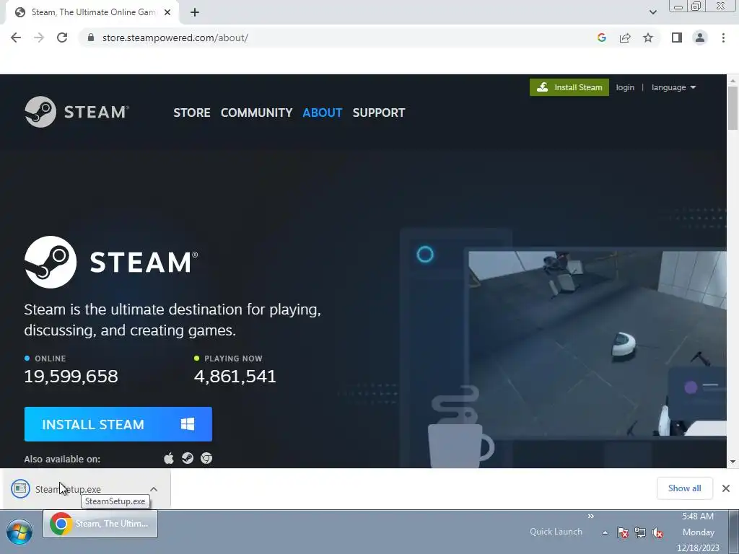Viewport: 739px width, 554px height.
Task: Select the ABOUT menu item
Action: [x=323, y=113]
